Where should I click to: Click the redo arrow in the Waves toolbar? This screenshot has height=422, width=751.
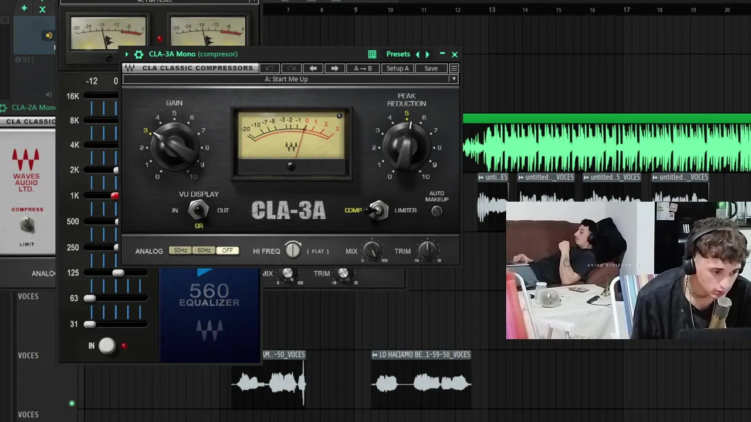[x=291, y=69]
